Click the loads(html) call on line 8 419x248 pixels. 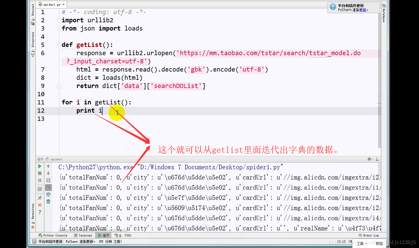click(122, 78)
